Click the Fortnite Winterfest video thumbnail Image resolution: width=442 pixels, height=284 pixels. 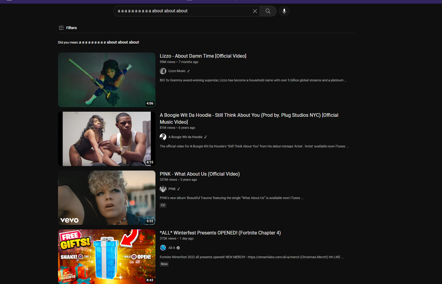[107, 256]
